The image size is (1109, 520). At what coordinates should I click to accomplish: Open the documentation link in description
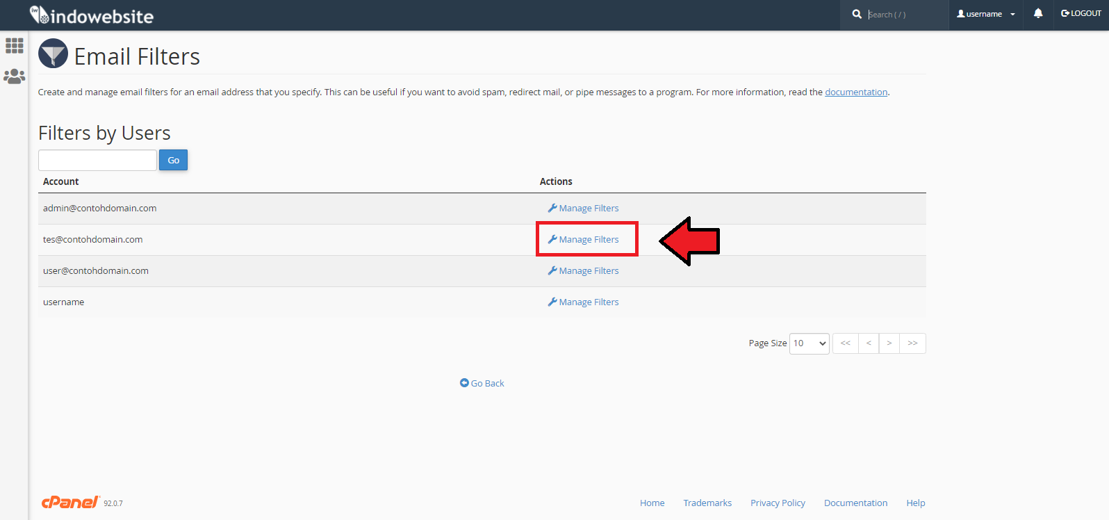[x=855, y=92]
